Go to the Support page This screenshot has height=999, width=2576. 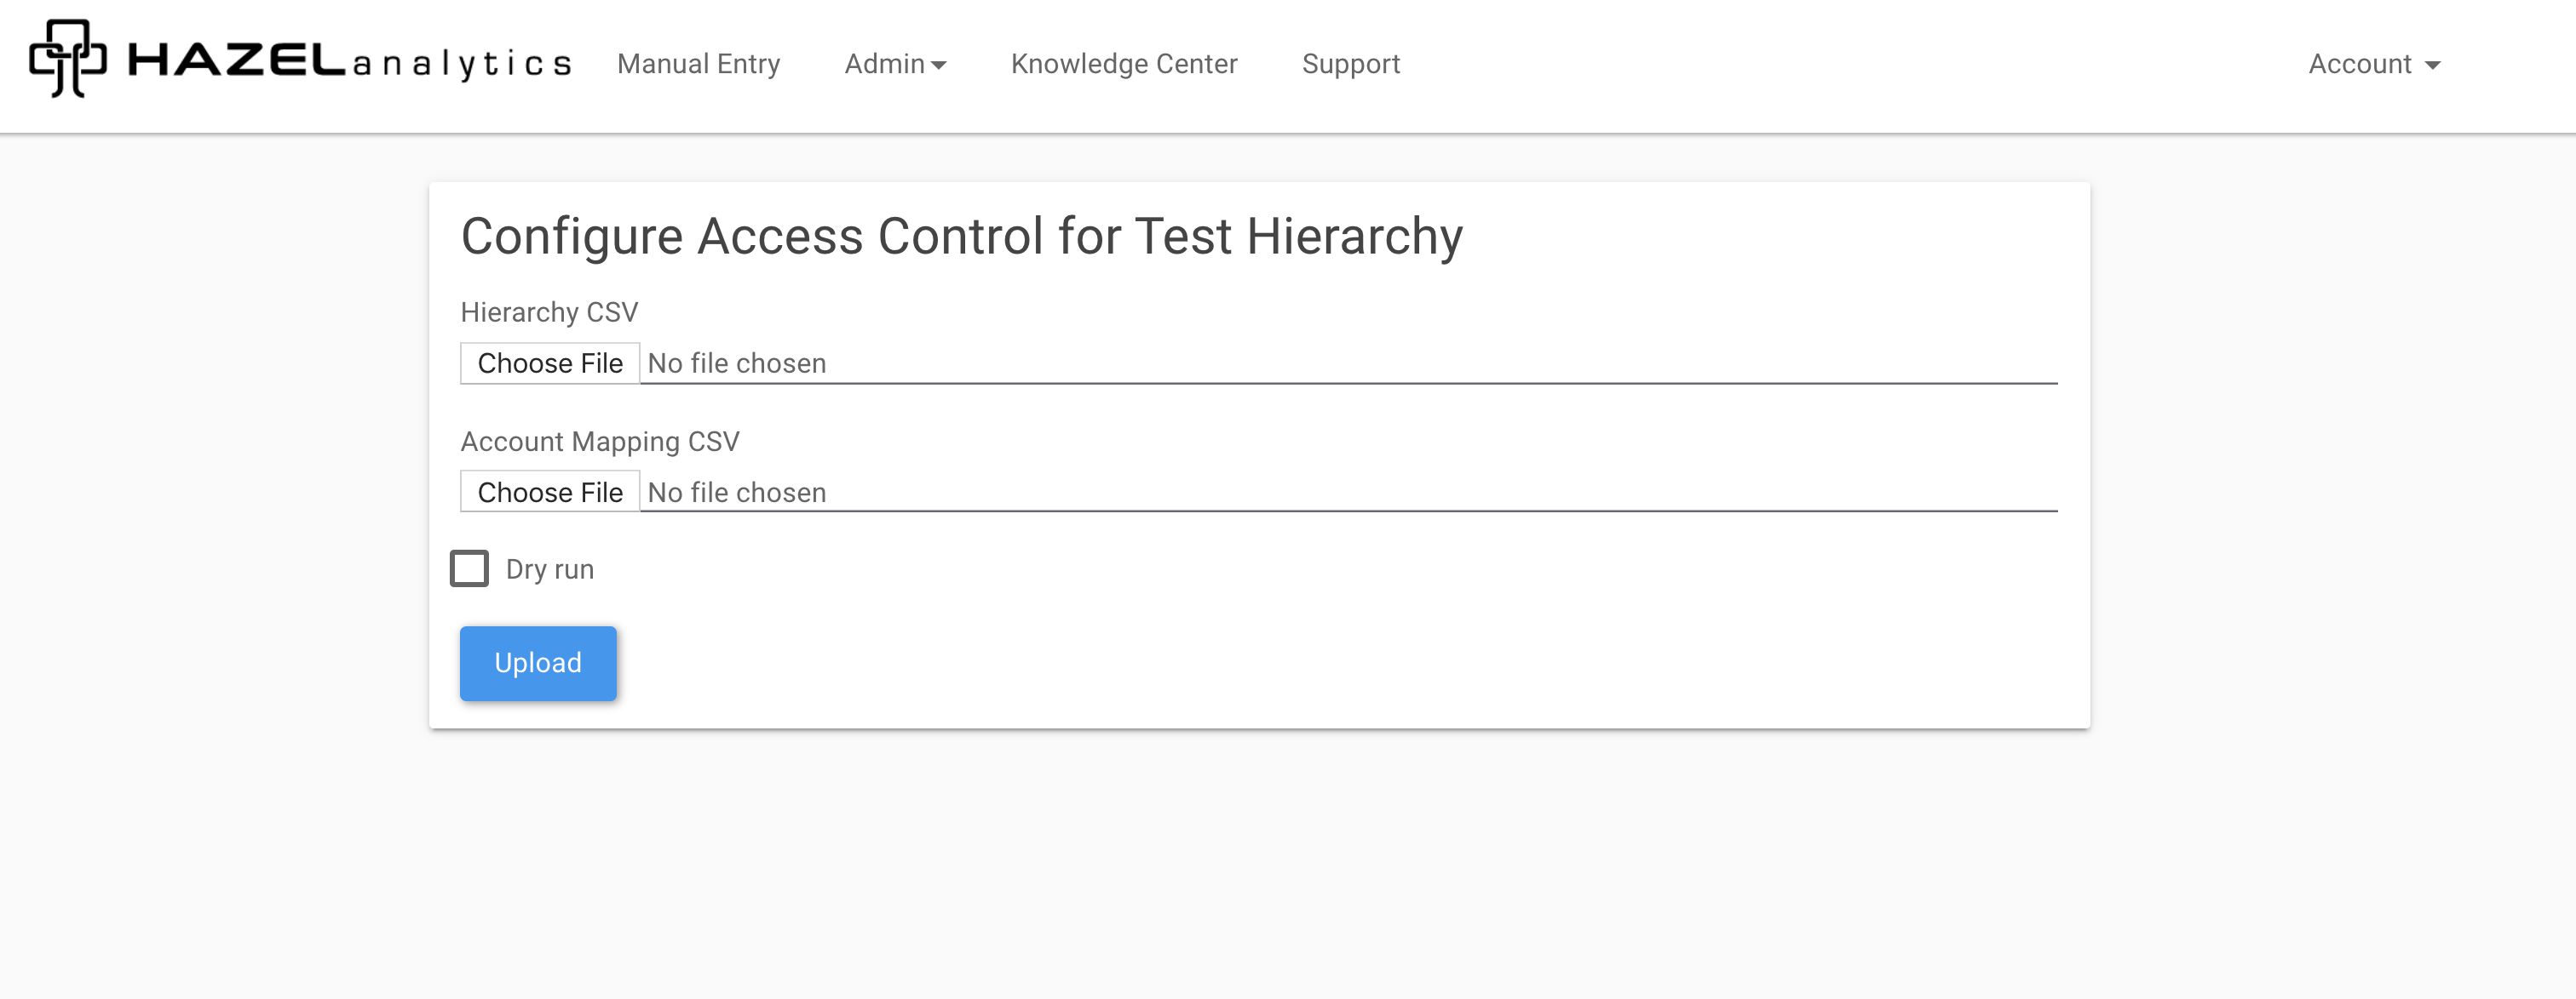coord(1350,64)
